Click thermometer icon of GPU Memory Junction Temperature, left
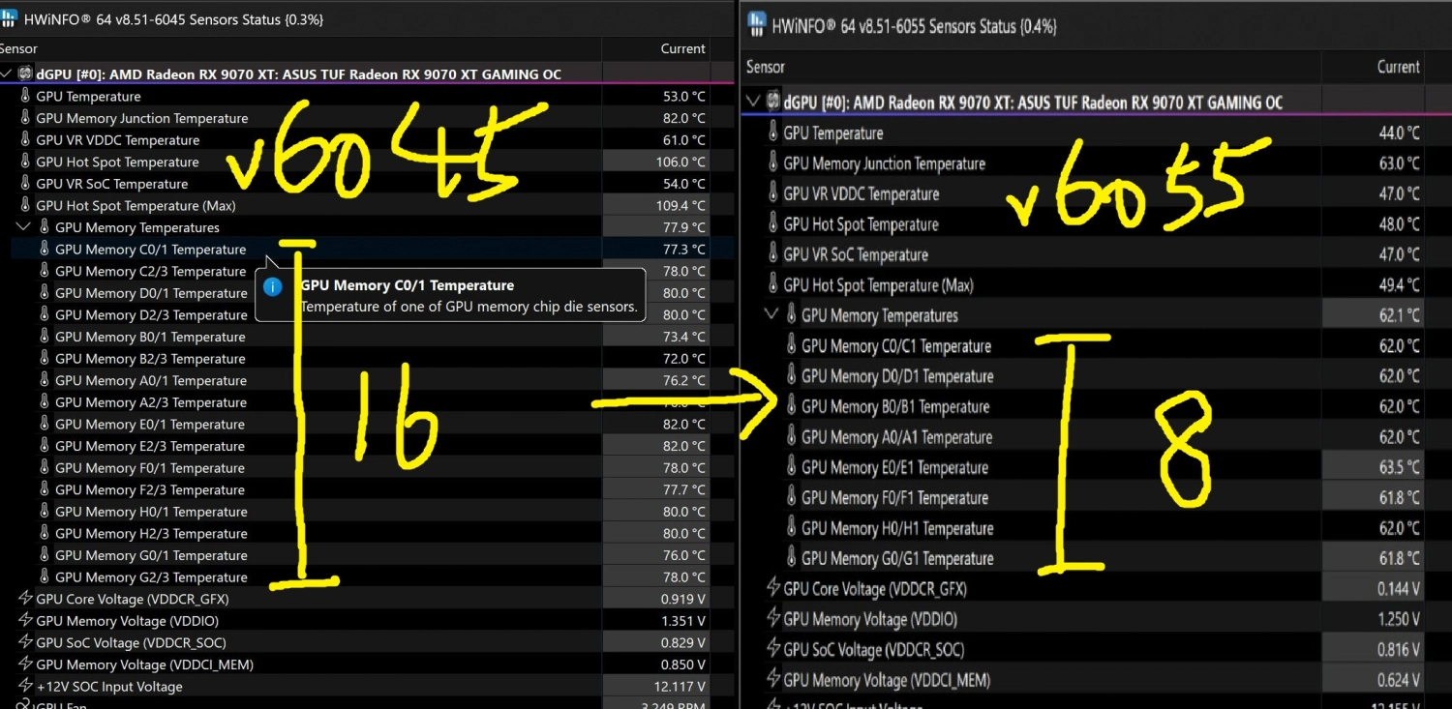 coord(25,118)
